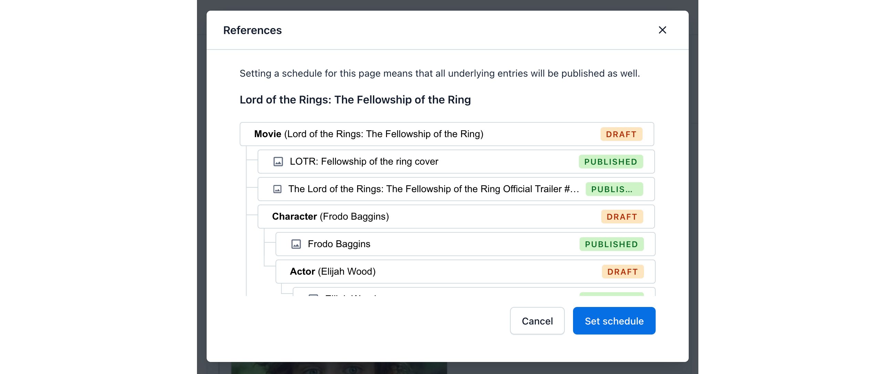Select the Frodo Baggins image asset row
The width and height of the screenshot is (885, 374).
point(339,244)
